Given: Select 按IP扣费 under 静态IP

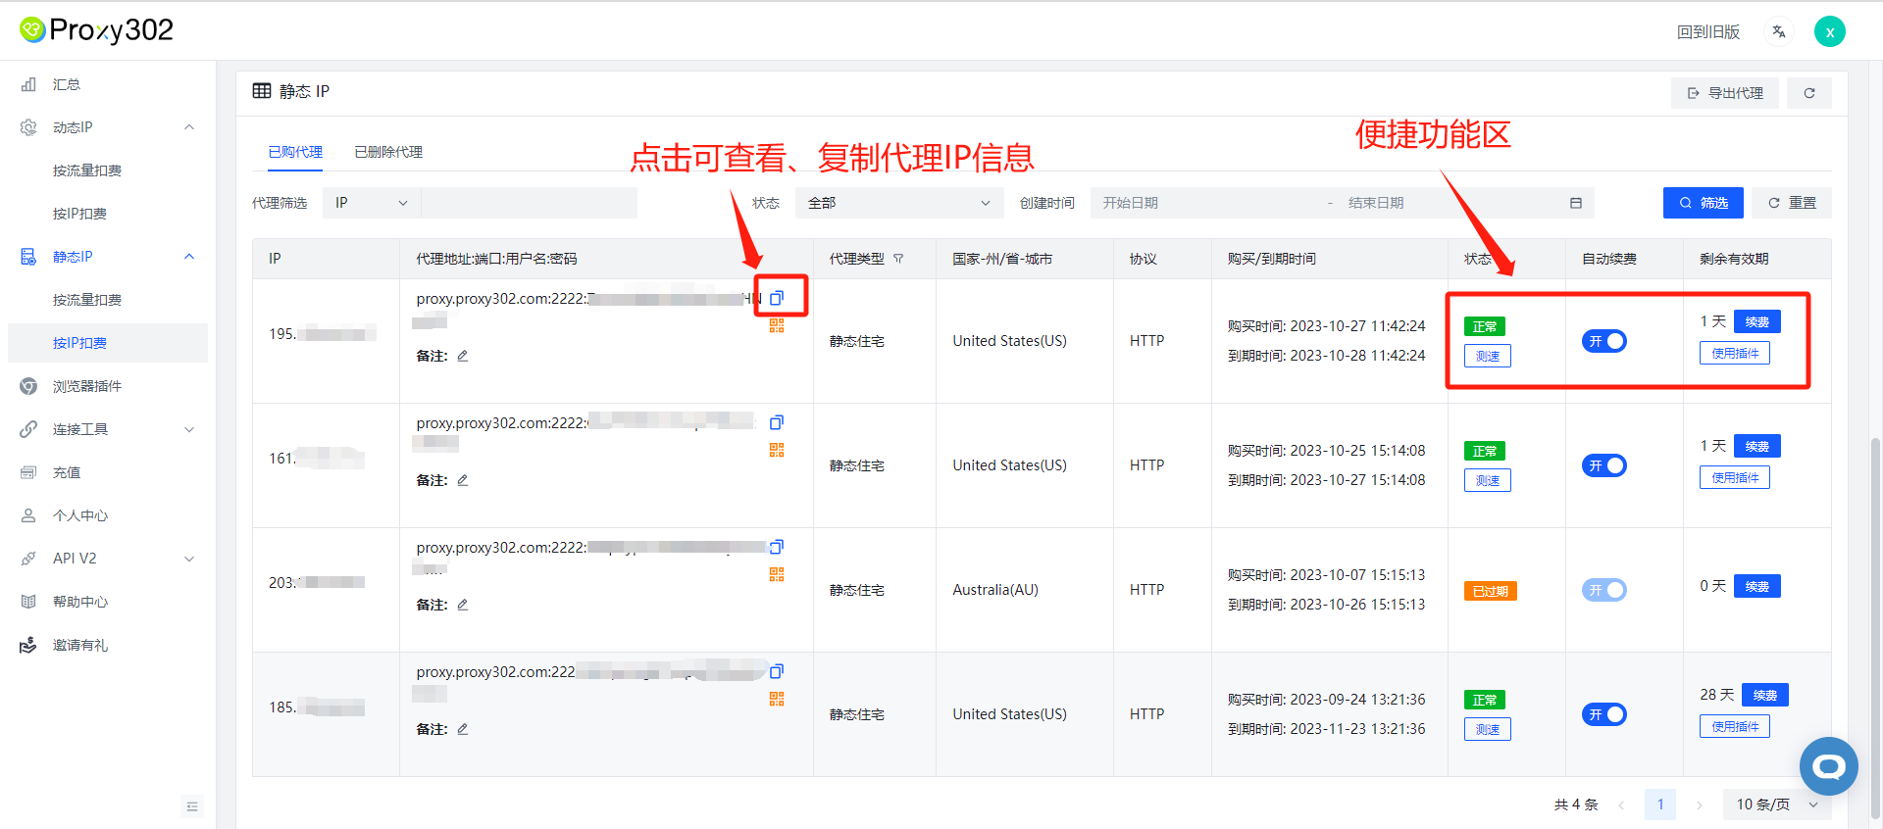Looking at the screenshot, I should (x=108, y=343).
